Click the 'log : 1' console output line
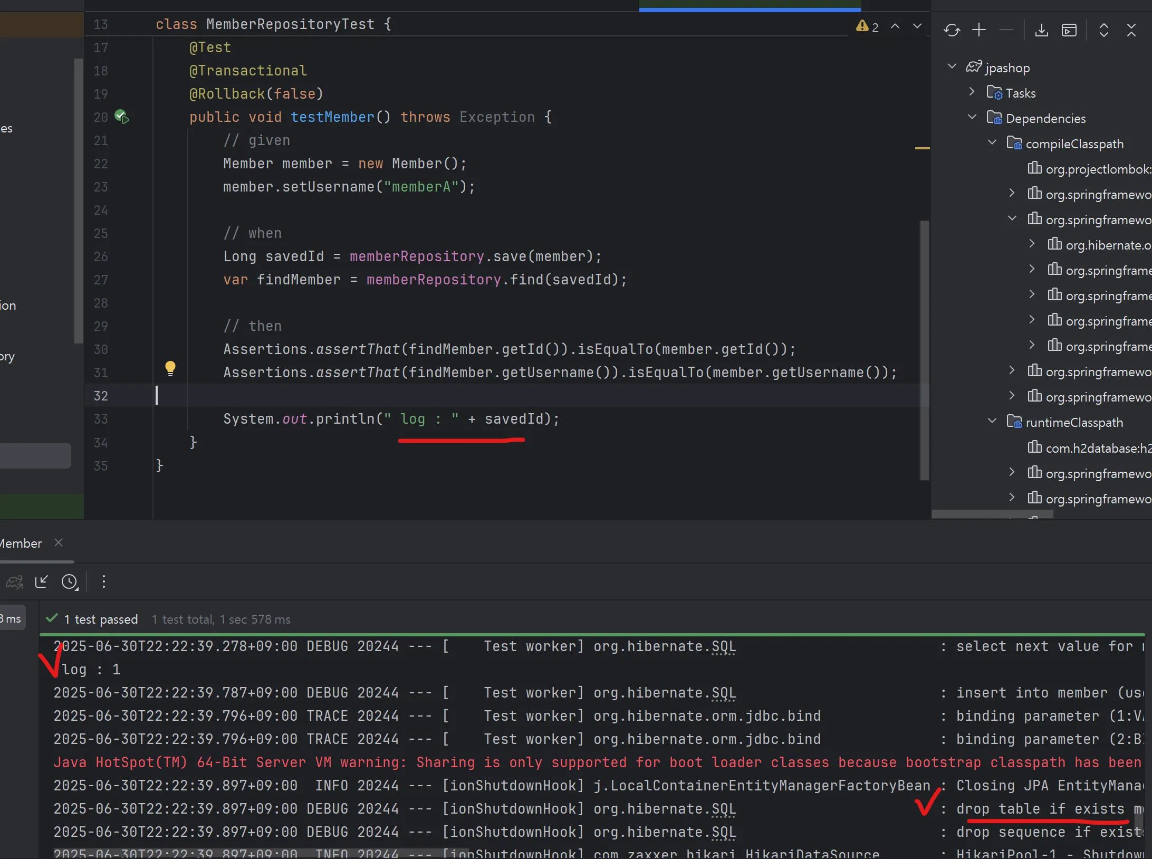The width and height of the screenshot is (1152, 859). click(x=91, y=670)
